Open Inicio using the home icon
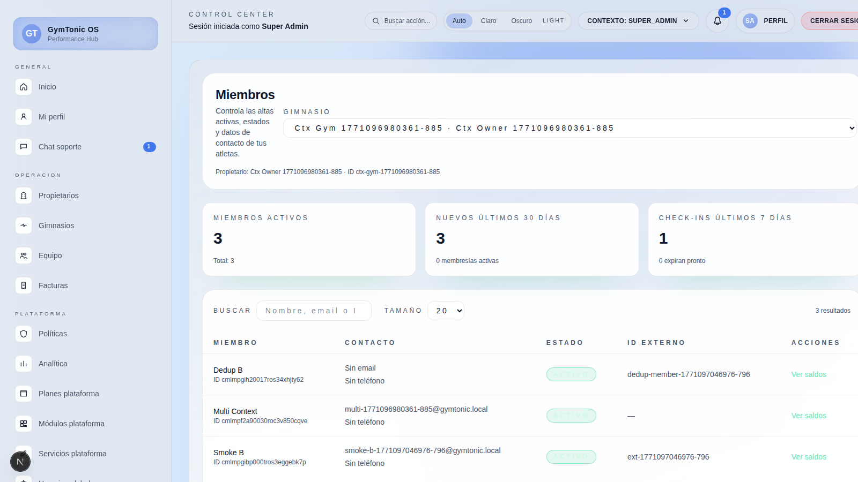Screen dimensions: 858x482 [24, 87]
